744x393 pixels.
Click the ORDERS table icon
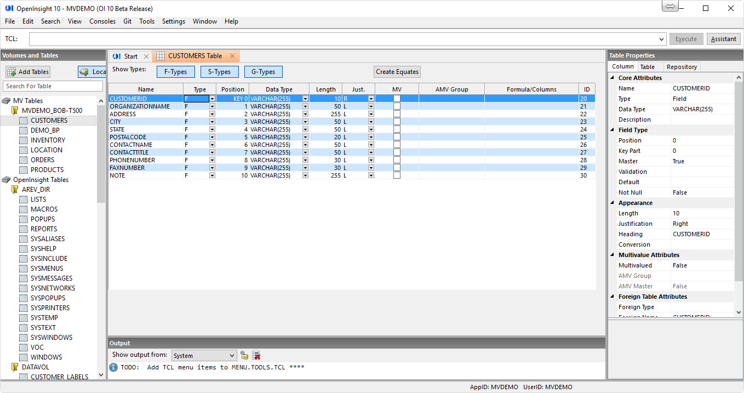coord(24,160)
